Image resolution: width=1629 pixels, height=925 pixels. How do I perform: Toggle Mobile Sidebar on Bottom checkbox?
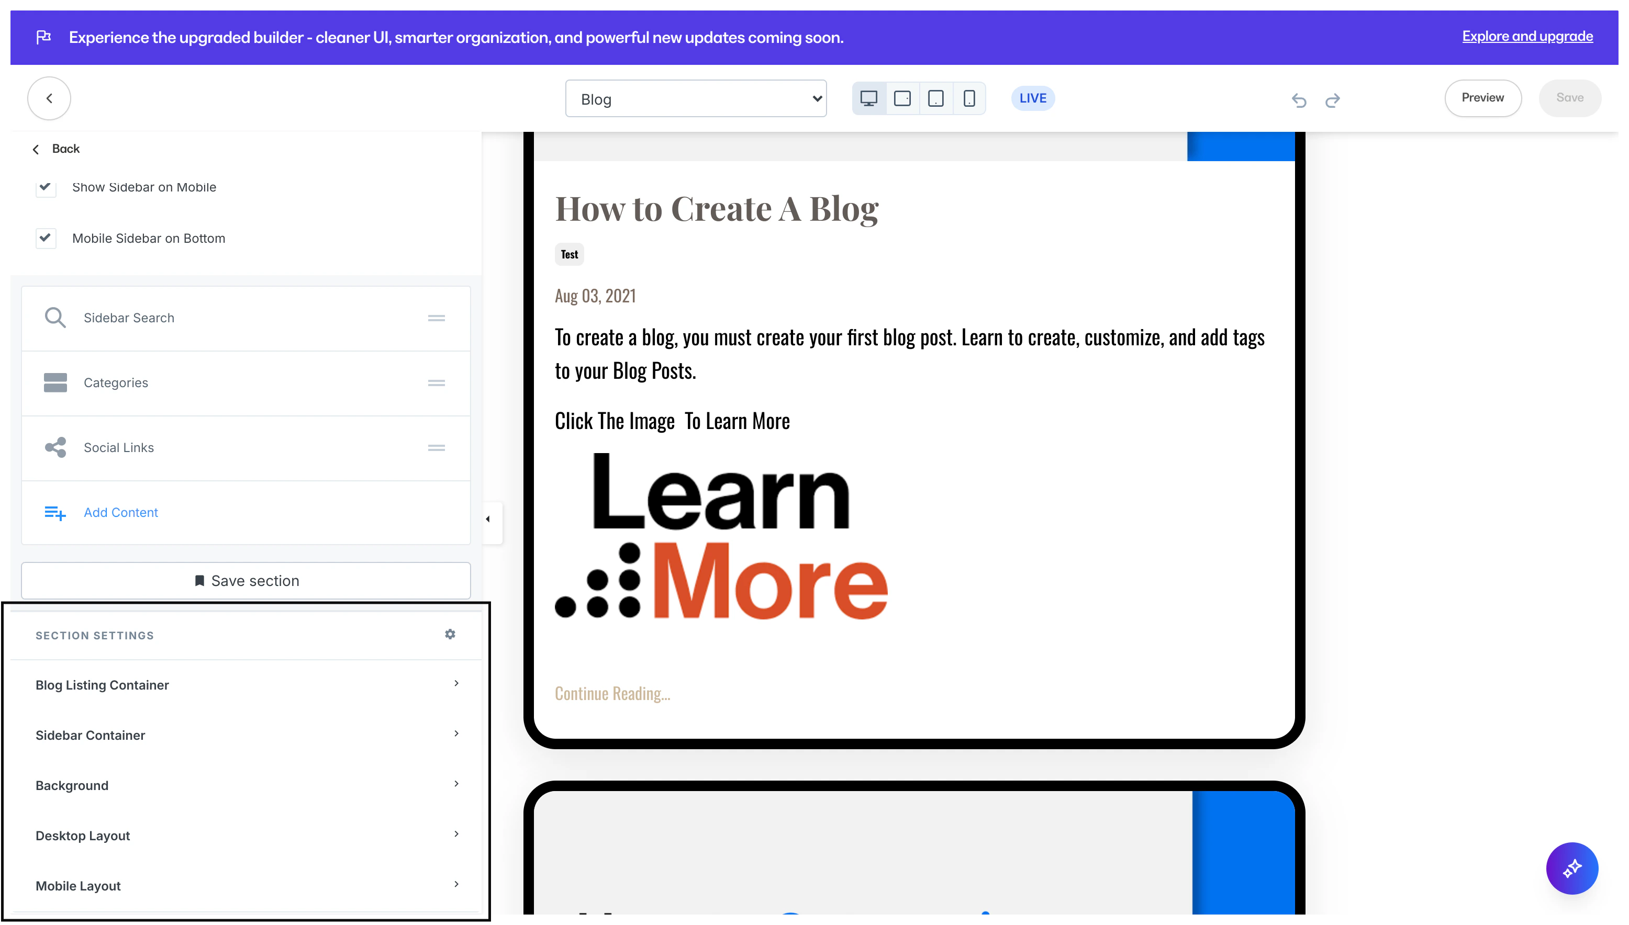pyautogui.click(x=46, y=238)
